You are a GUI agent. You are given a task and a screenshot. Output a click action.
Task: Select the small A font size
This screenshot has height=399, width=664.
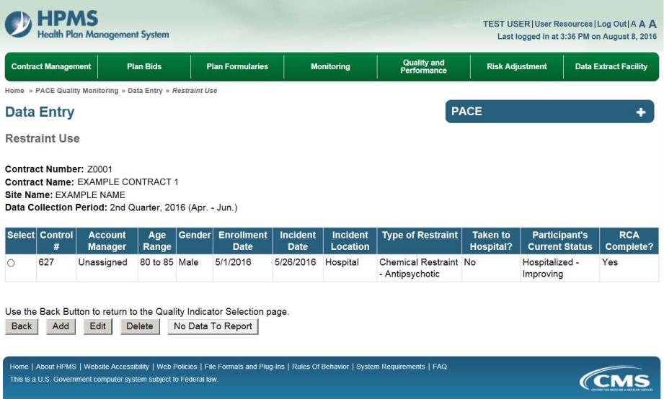(x=634, y=24)
